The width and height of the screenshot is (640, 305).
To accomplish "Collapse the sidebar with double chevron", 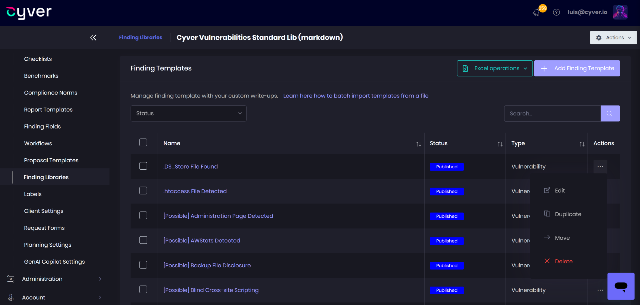I will 93,37.
